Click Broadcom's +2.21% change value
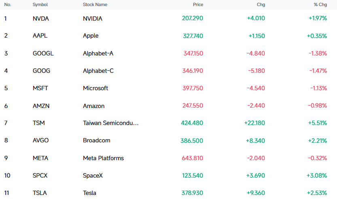 (318, 140)
